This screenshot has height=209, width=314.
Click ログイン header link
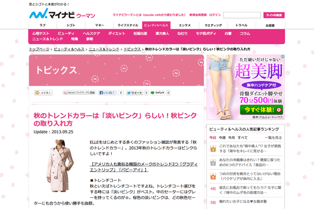(x=215, y=15)
